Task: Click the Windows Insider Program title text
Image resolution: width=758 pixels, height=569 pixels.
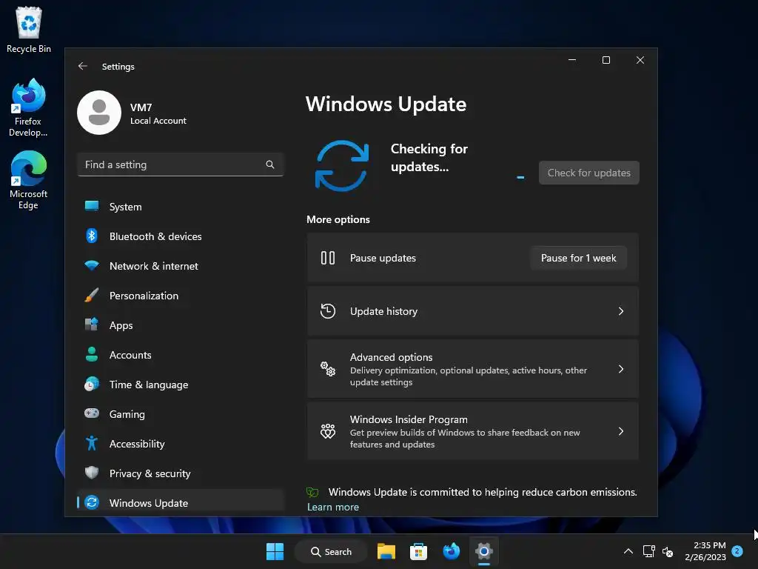Action: 409,419
